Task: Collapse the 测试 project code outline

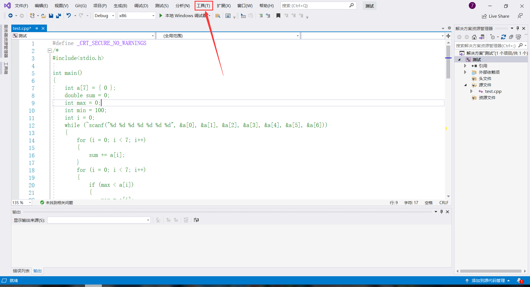Action: (x=459, y=59)
